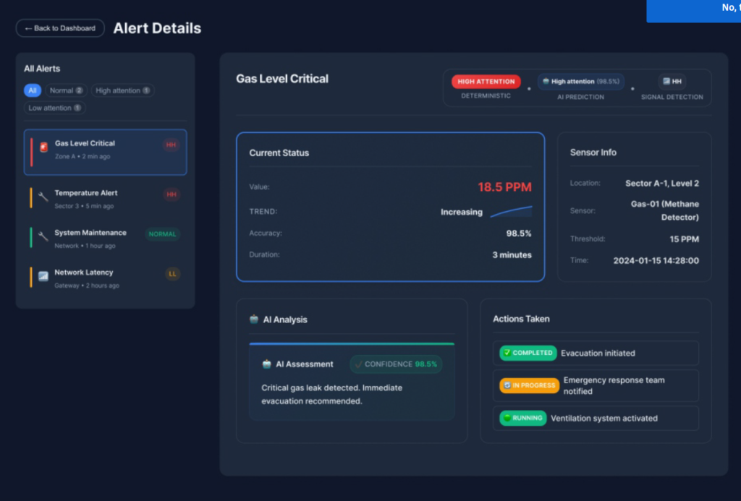Go back to Dashboard
This screenshot has height=501, width=741.
click(x=60, y=28)
